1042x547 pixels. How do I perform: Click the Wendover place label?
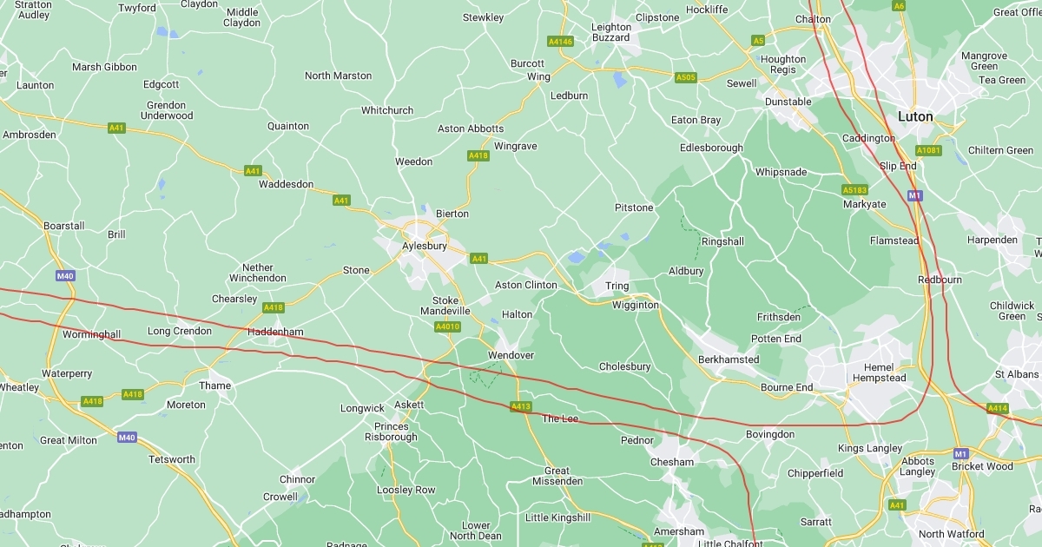coord(511,356)
